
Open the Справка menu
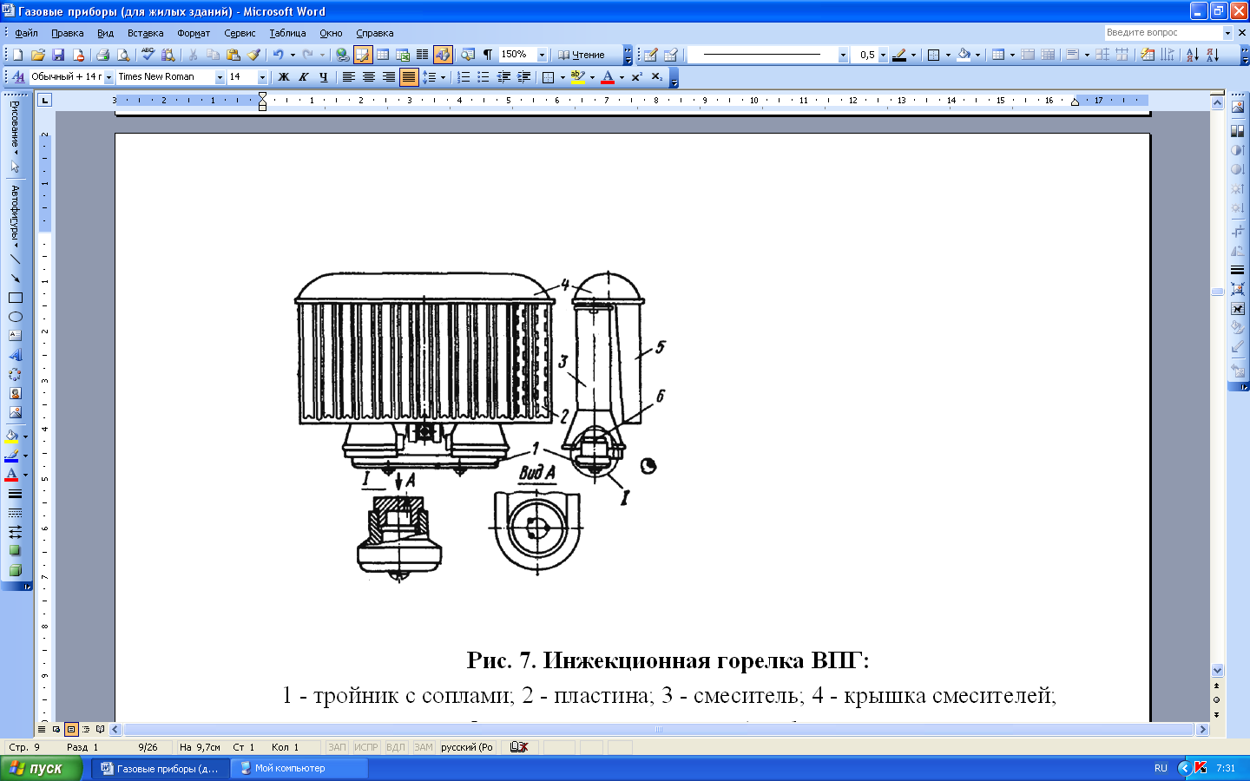point(375,33)
